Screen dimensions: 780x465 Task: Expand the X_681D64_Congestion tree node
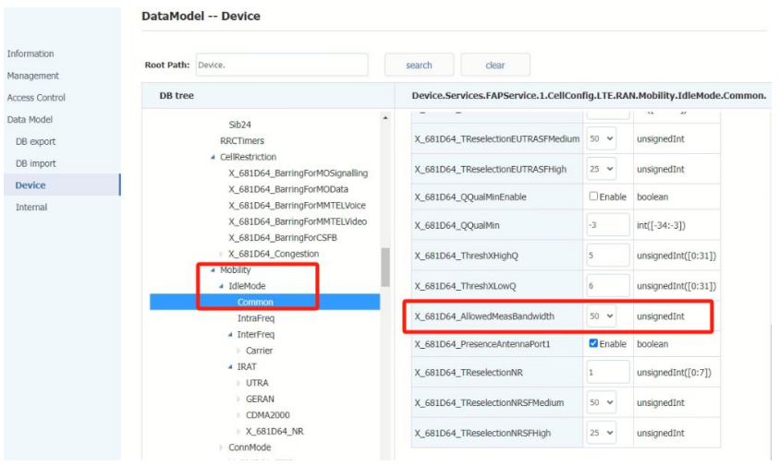pyautogui.click(x=221, y=254)
